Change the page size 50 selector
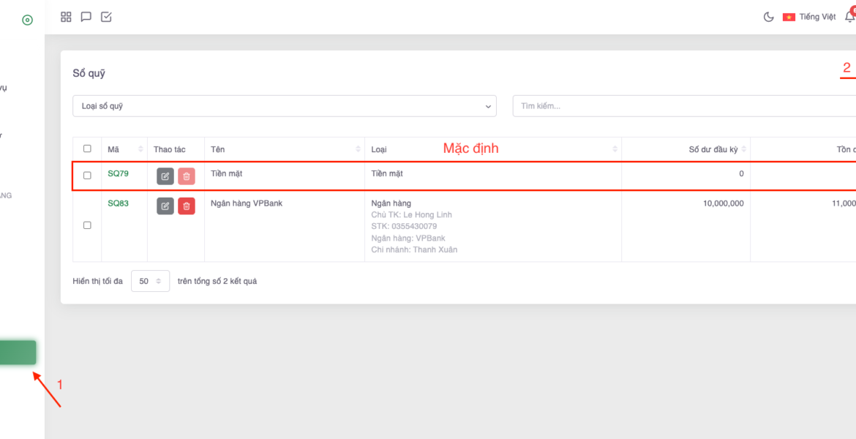This screenshot has height=439, width=856. [x=150, y=281]
